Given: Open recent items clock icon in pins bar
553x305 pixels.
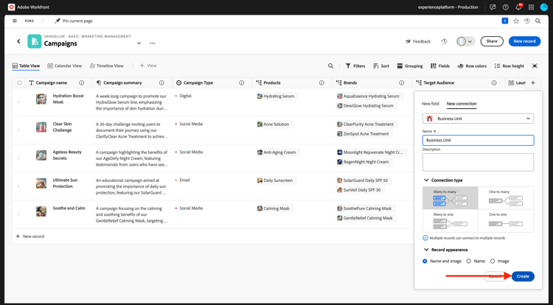Looking at the screenshot, I should point(527,21).
